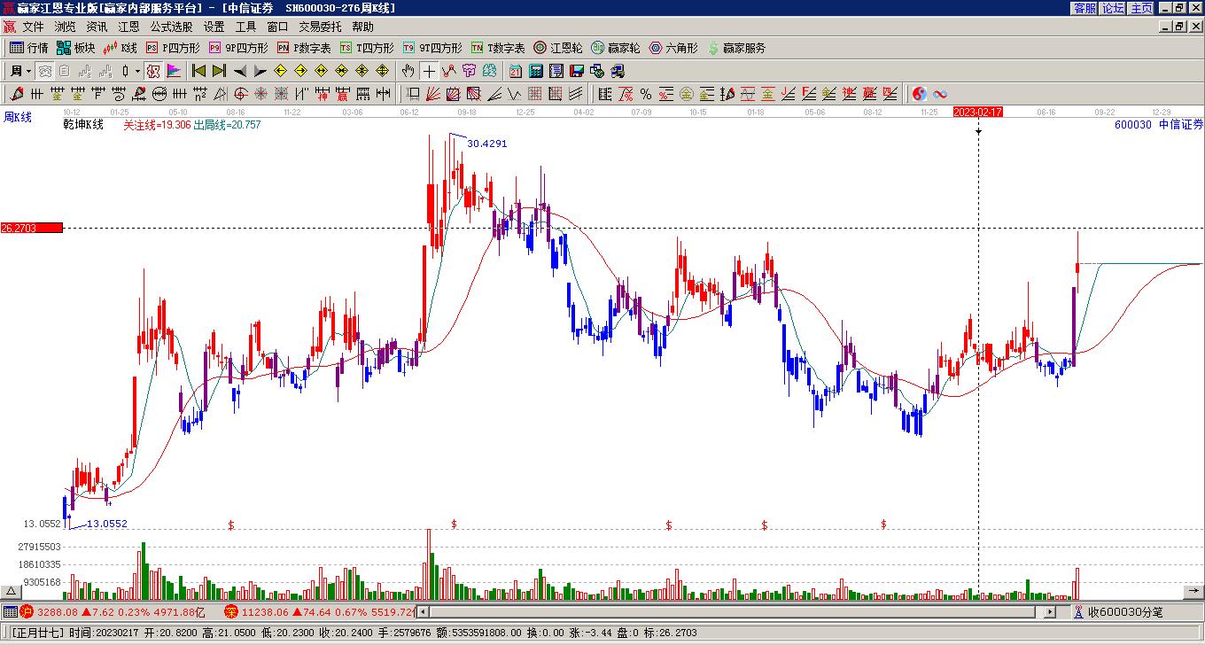Image resolution: width=1205 pixels, height=645 pixels.
Task: Click the blue infinity symbol icon
Action: coord(940,94)
